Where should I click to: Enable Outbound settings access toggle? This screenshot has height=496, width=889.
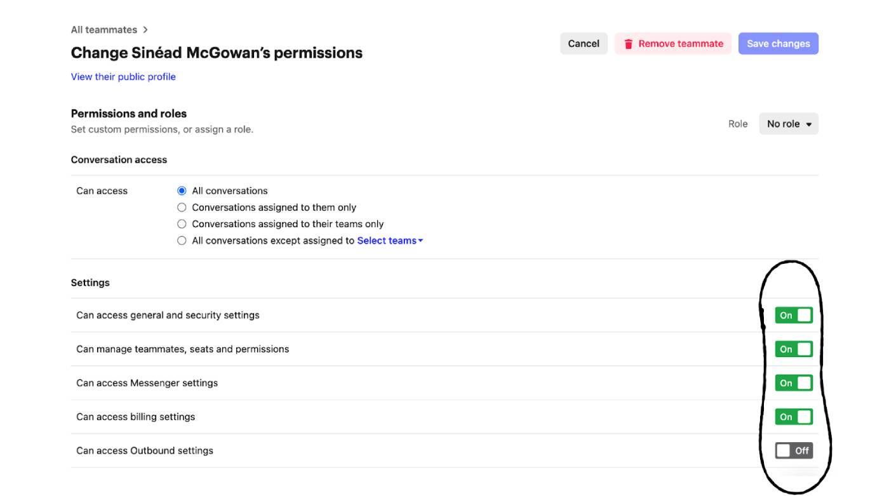[x=793, y=450]
